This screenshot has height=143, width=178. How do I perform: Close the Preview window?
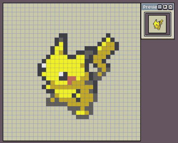pyautogui.click(x=171, y=7)
